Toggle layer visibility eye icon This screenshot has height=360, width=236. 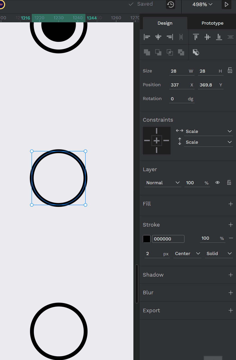click(x=218, y=183)
